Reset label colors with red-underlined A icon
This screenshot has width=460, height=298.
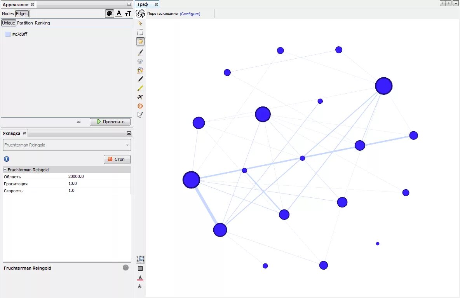(x=140, y=277)
